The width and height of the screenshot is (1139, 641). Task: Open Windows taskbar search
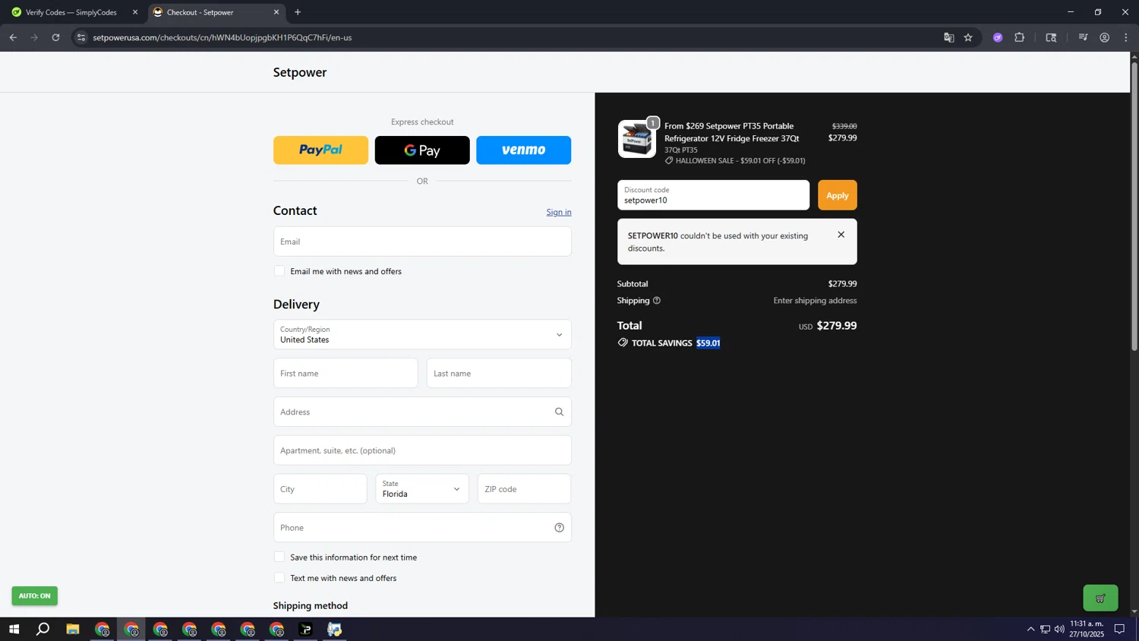[43, 630]
